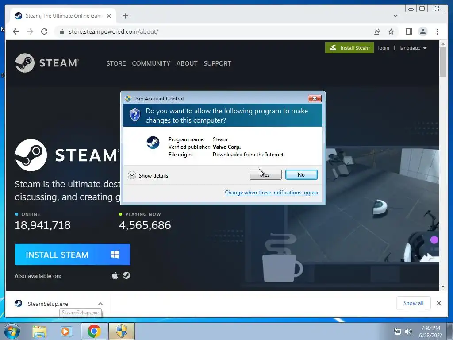Click No in User Account Control dialog
453x340 pixels.
pyautogui.click(x=301, y=174)
